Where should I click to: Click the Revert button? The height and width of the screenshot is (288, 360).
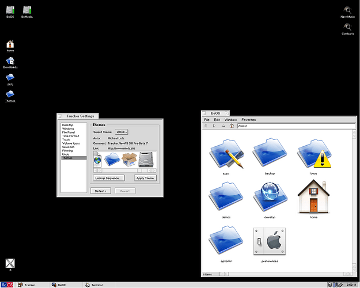coord(125,191)
